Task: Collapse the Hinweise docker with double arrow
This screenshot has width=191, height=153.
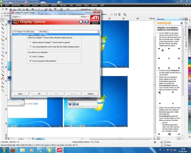Action: coord(180,19)
